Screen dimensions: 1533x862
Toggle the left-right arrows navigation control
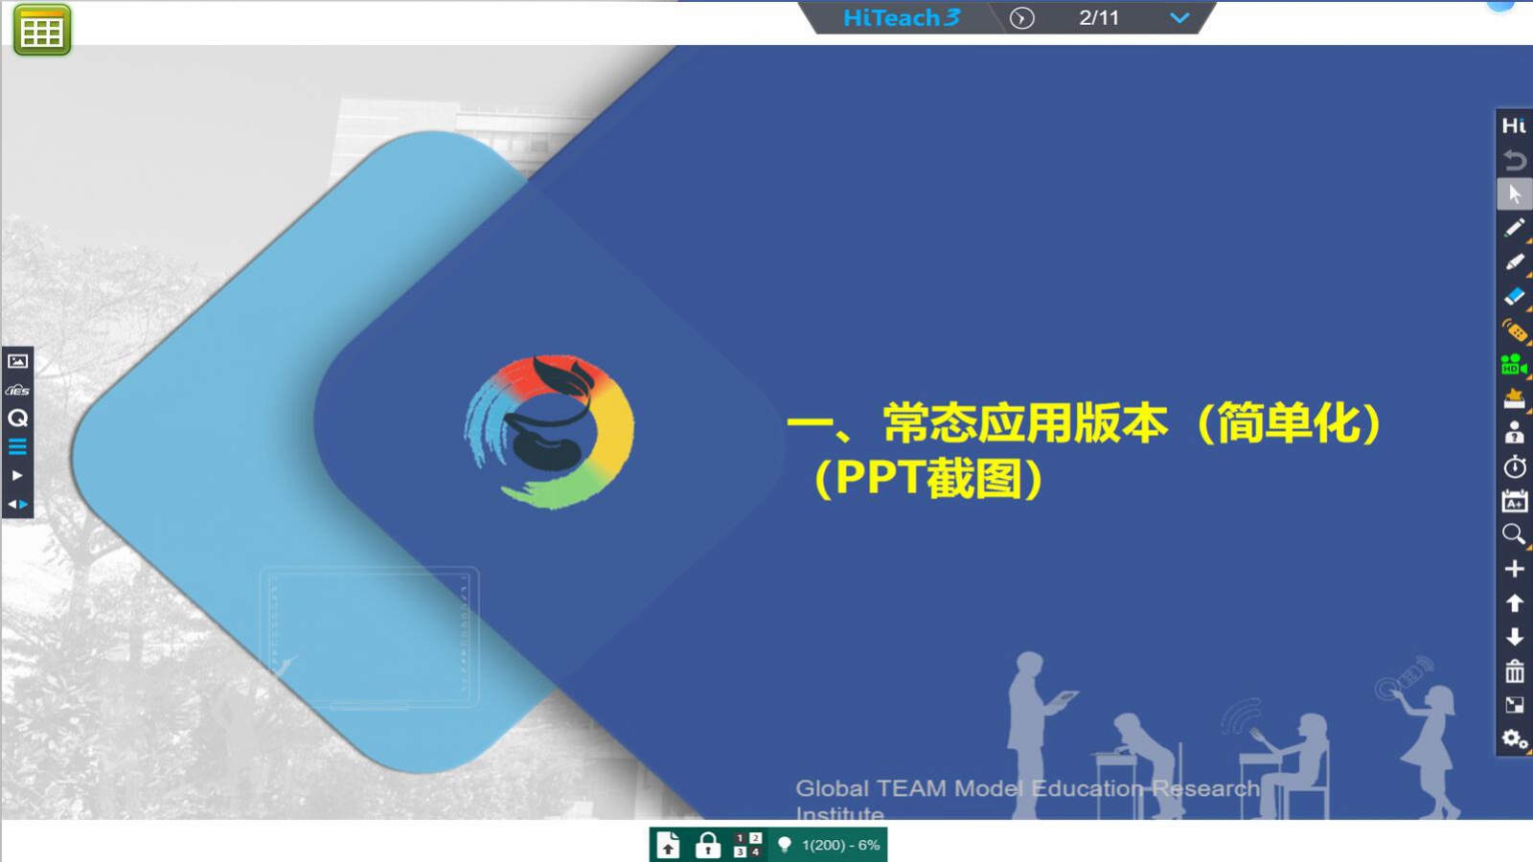coord(17,504)
